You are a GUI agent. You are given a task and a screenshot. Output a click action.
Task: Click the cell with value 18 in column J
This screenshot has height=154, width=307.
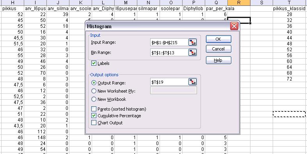[x=58, y=26]
